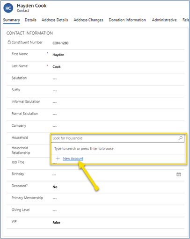
Task: Click the HC contact avatar
Action: pyautogui.click(x=8, y=8)
